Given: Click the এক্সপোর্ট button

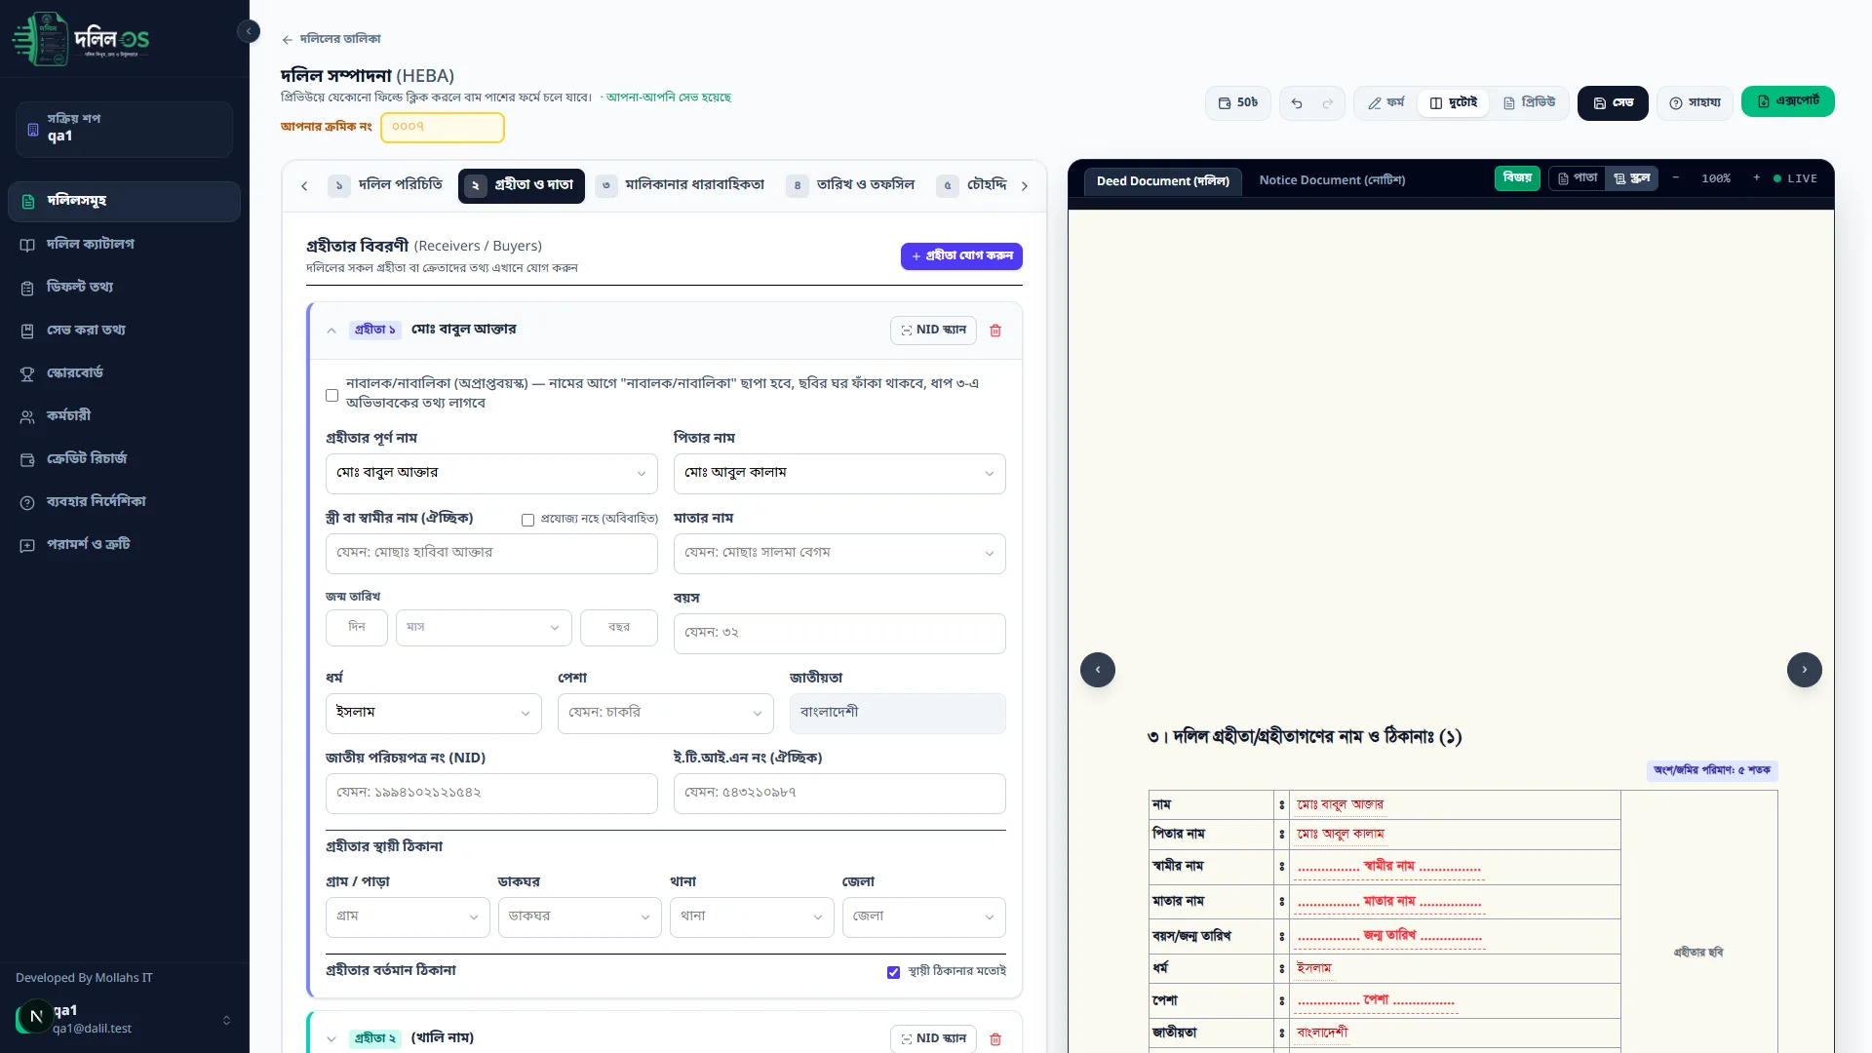Looking at the screenshot, I should tap(1787, 101).
